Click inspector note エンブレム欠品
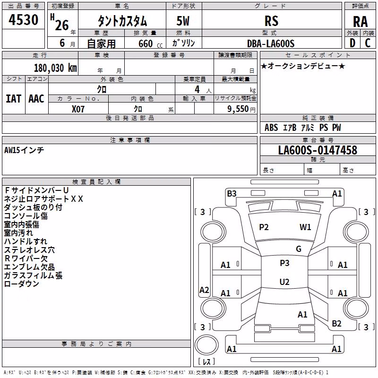This screenshot has width=378, height=378. click(29, 267)
